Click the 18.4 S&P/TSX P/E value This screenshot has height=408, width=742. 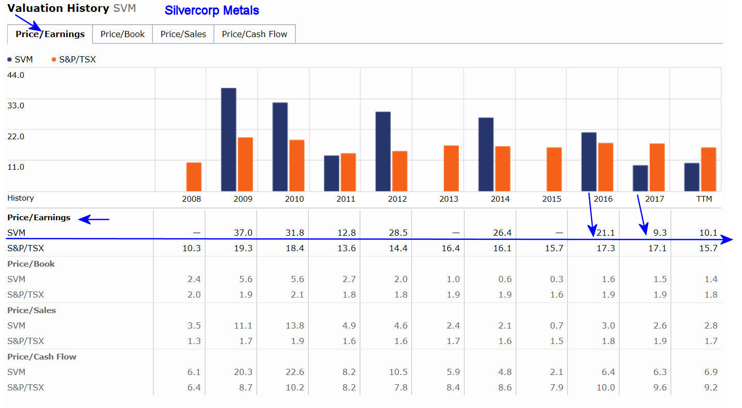(x=295, y=249)
